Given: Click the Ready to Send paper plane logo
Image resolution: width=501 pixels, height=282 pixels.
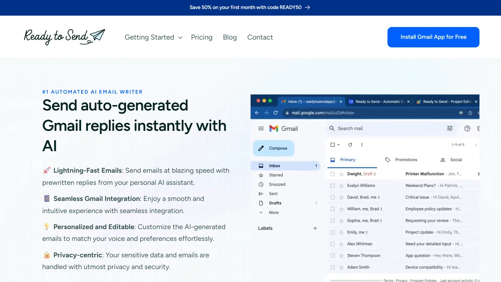Looking at the screenshot, I should click(64, 37).
